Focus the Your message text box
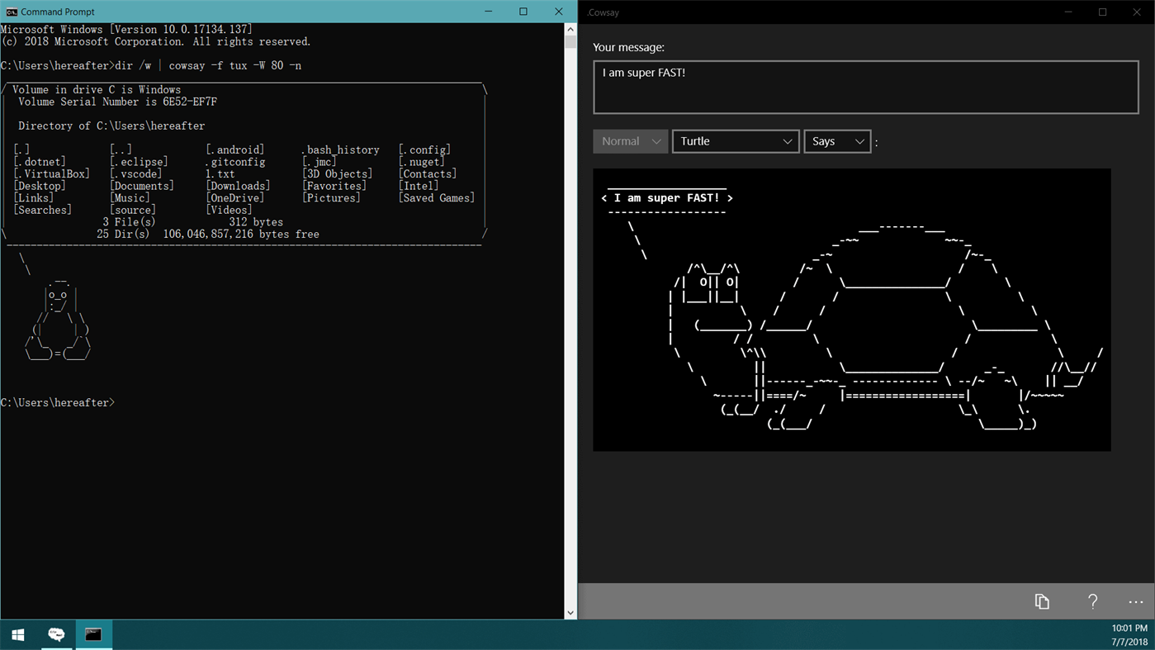 pos(865,87)
